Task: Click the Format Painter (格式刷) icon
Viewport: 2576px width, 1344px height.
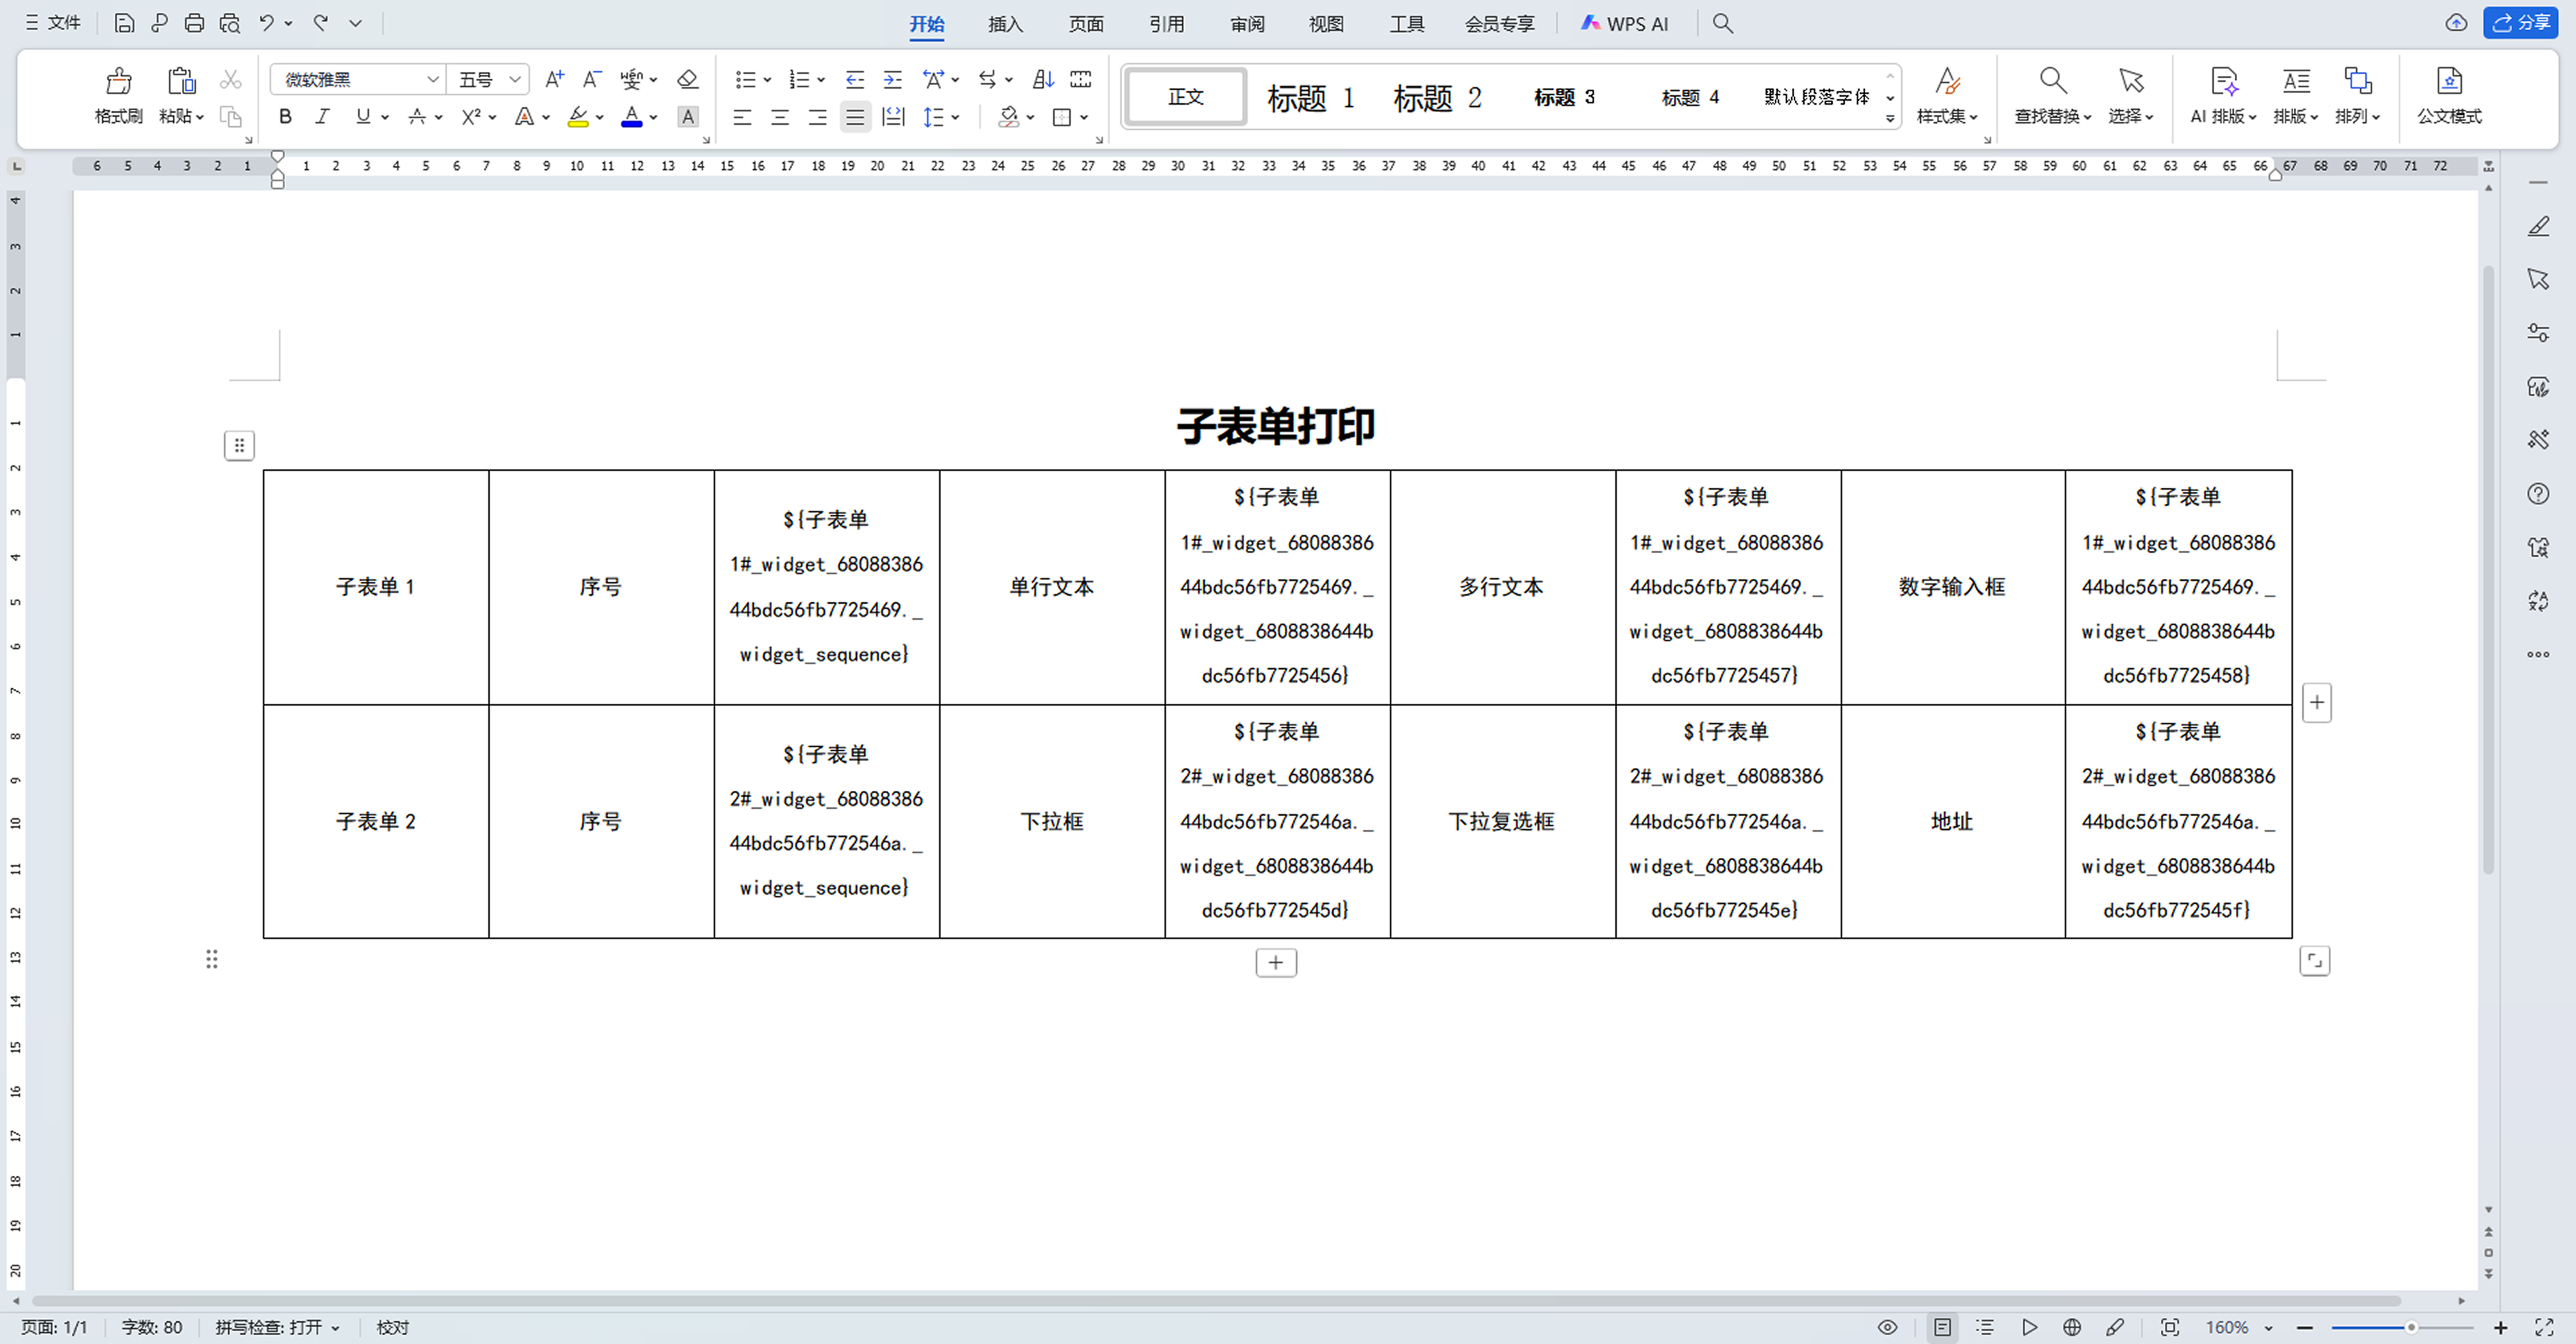Action: [118, 81]
